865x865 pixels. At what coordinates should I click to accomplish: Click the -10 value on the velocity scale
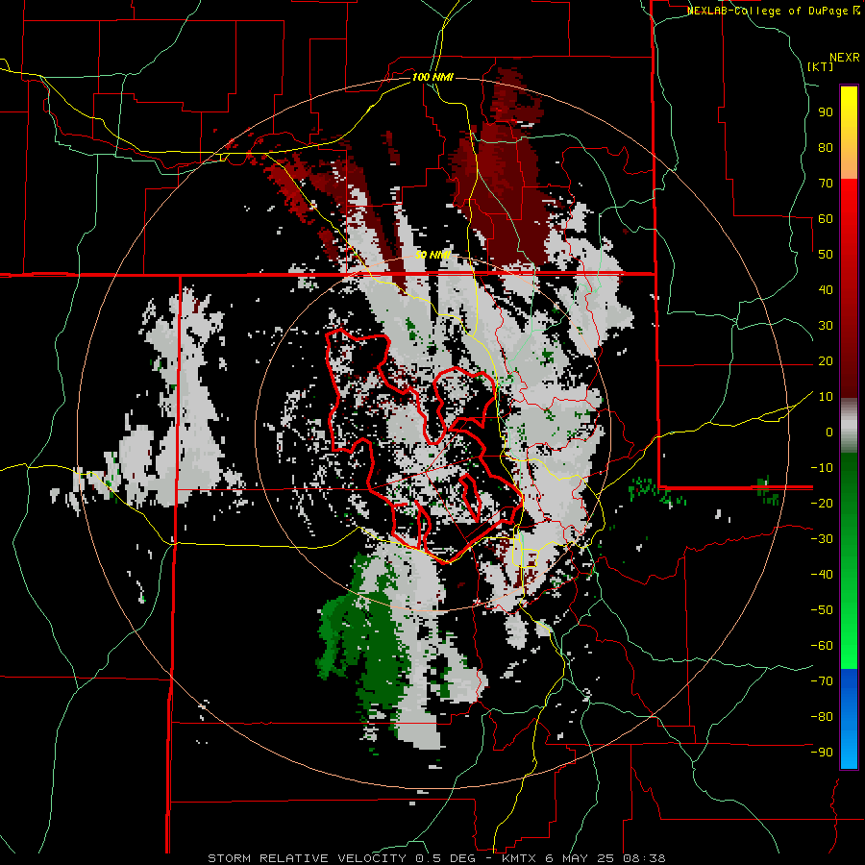(822, 468)
